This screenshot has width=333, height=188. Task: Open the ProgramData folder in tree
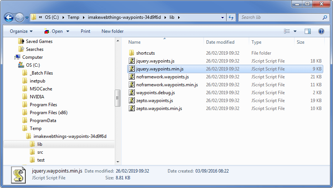[x=43, y=121]
